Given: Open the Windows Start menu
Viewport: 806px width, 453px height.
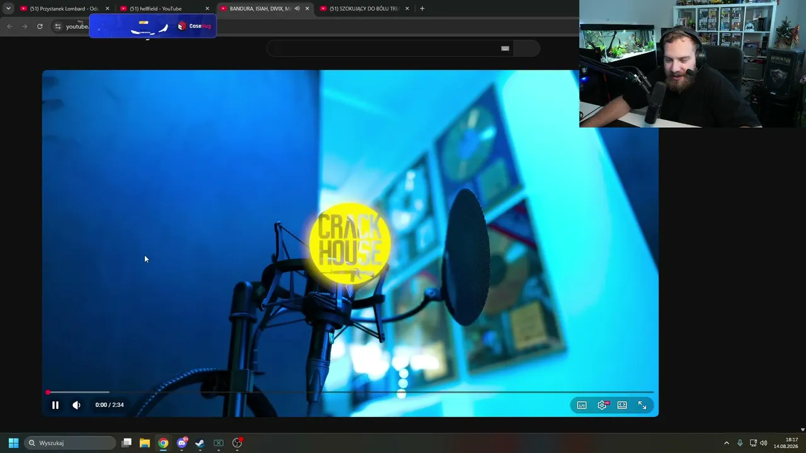Looking at the screenshot, I should pos(13,443).
